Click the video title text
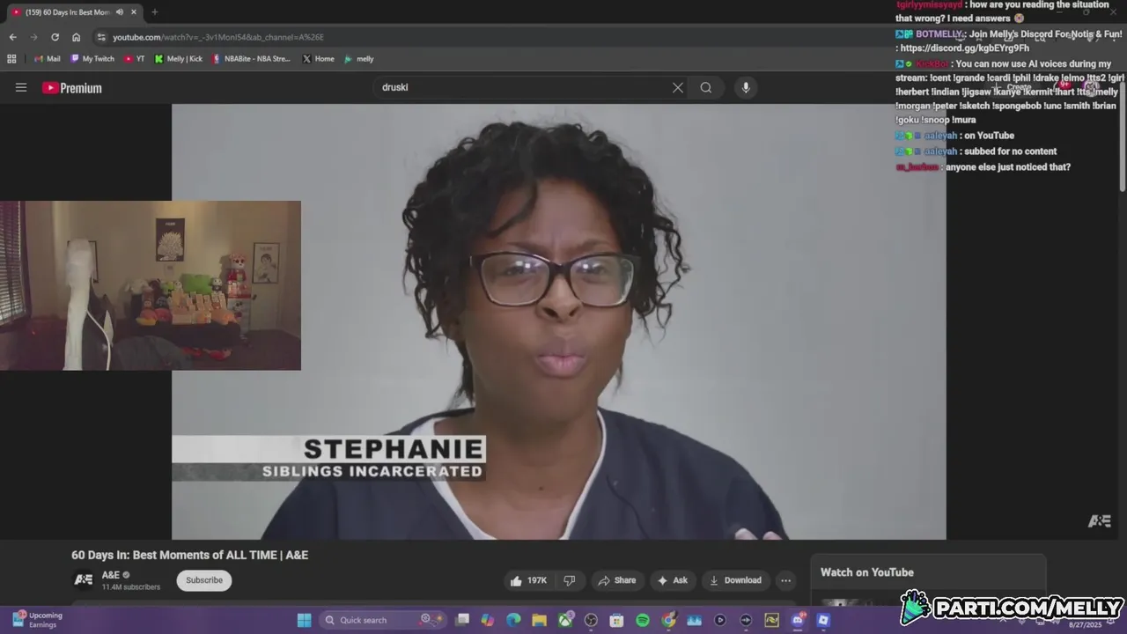 tap(189, 555)
